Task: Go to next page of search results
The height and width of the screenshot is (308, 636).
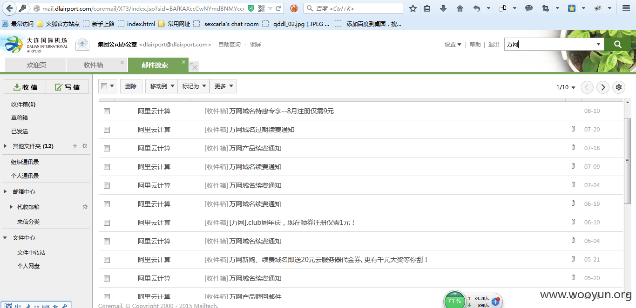Action: 603,87
